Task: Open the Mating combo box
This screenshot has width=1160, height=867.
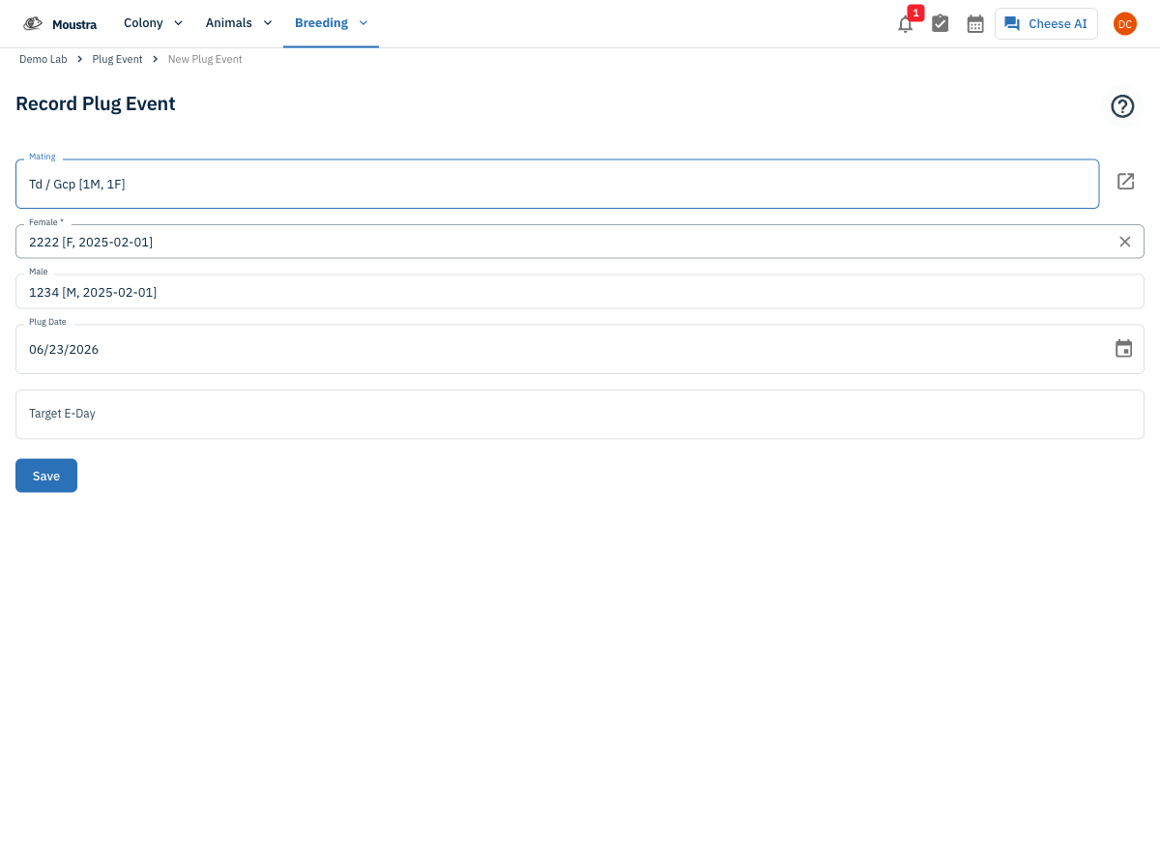Action: (x=557, y=184)
